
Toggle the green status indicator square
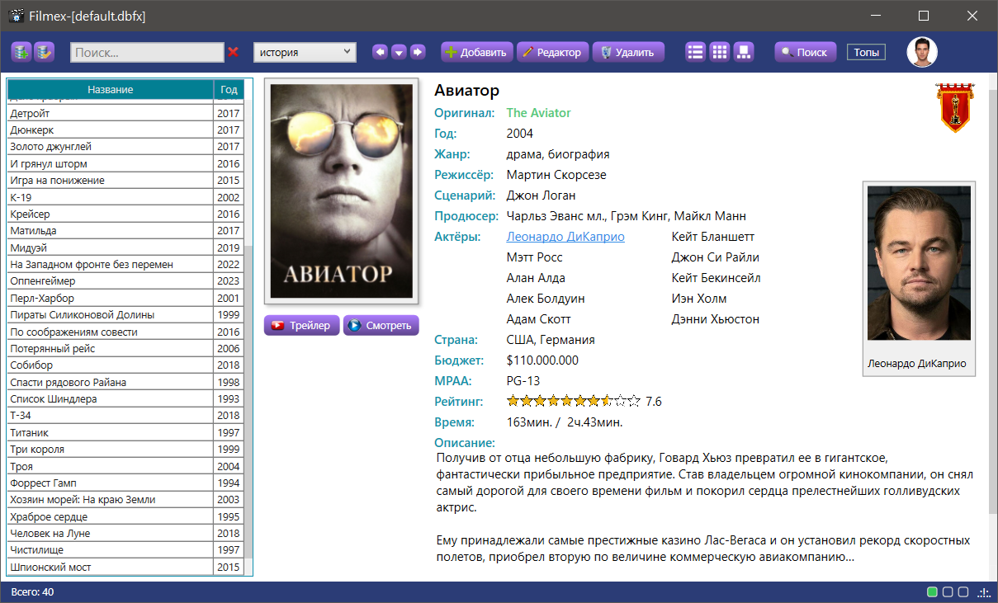(933, 592)
